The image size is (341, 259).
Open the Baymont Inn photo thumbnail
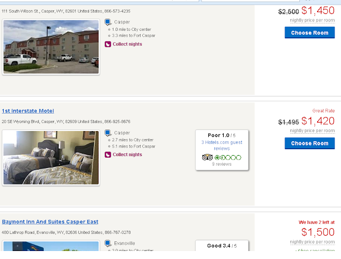[51, 247]
